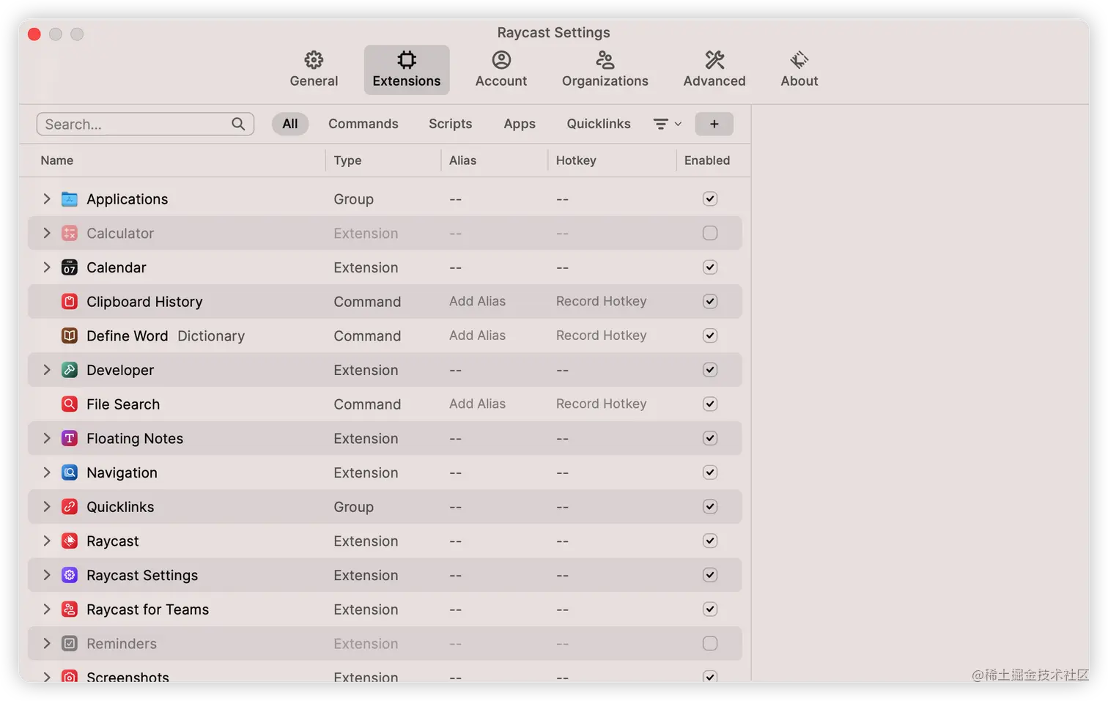The height and width of the screenshot is (701, 1108).
Task: Expand the Applications group
Action: (47, 199)
